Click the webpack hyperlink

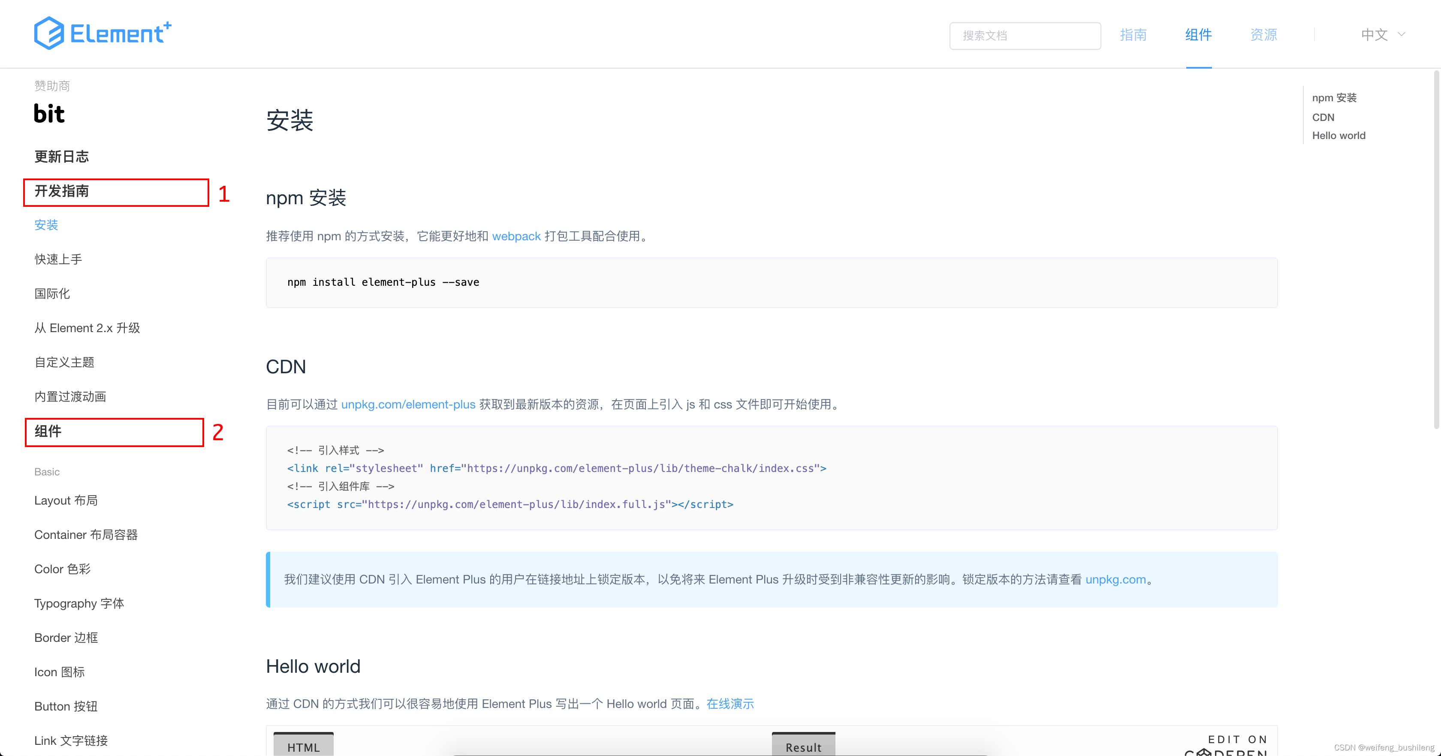coord(516,236)
